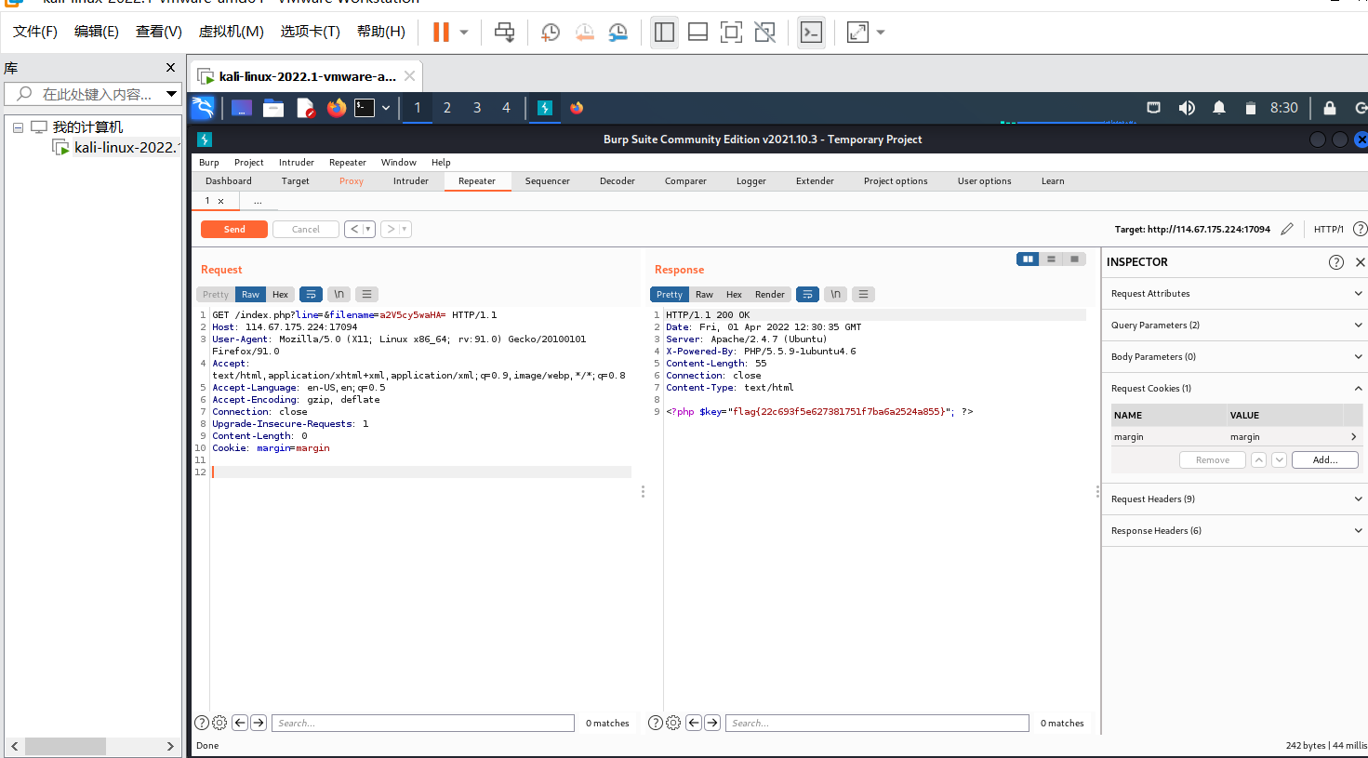
Task: Open response editor options menu icon
Action: tap(864, 294)
